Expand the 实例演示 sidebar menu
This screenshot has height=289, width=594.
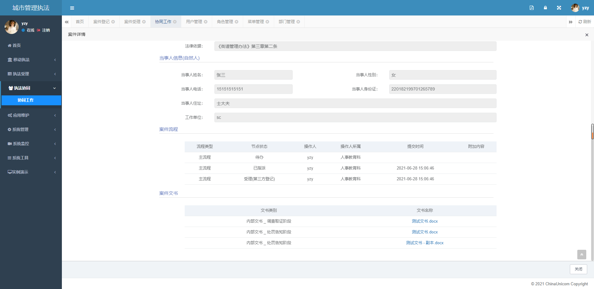(x=31, y=172)
